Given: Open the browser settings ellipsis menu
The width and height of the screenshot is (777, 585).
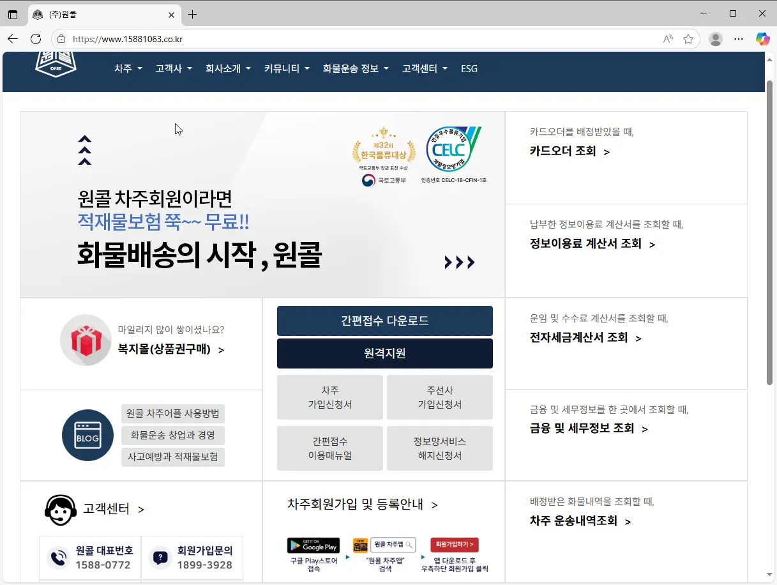Looking at the screenshot, I should pyautogui.click(x=739, y=39).
